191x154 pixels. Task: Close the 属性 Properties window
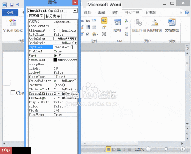(x=75, y=2)
